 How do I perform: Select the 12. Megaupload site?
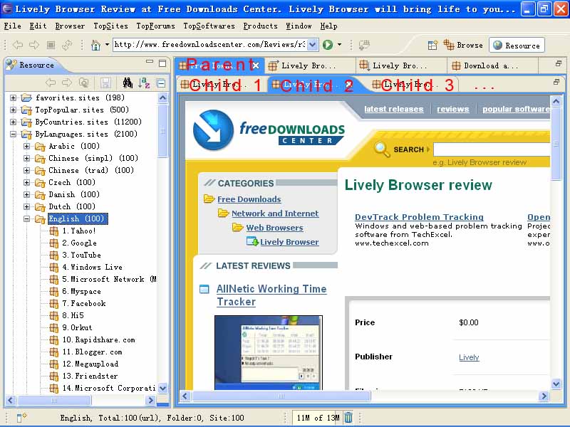[x=90, y=364]
